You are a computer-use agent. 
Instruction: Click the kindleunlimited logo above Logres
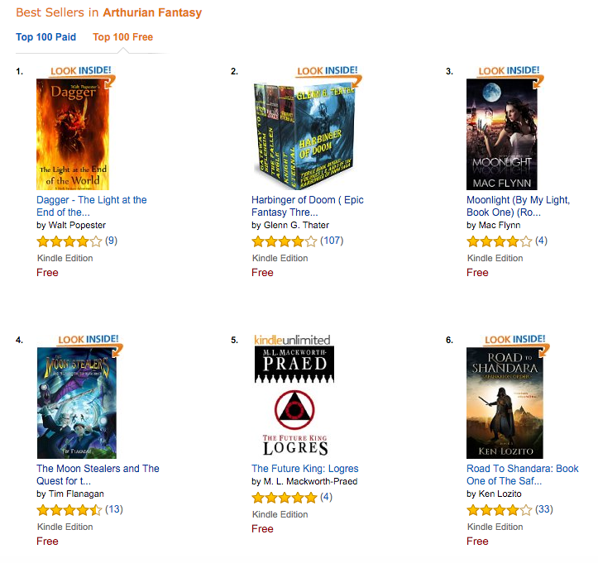click(x=292, y=340)
